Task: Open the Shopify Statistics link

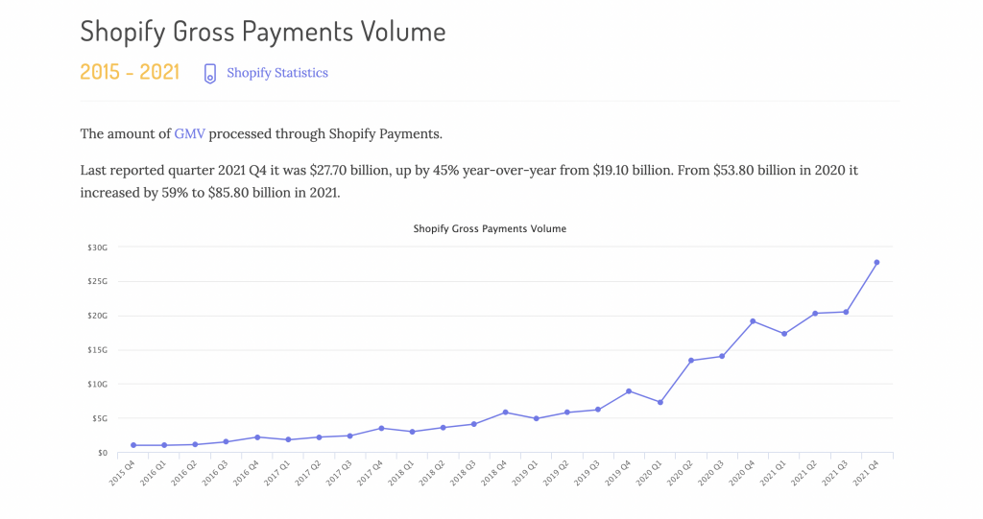Action: pos(276,73)
